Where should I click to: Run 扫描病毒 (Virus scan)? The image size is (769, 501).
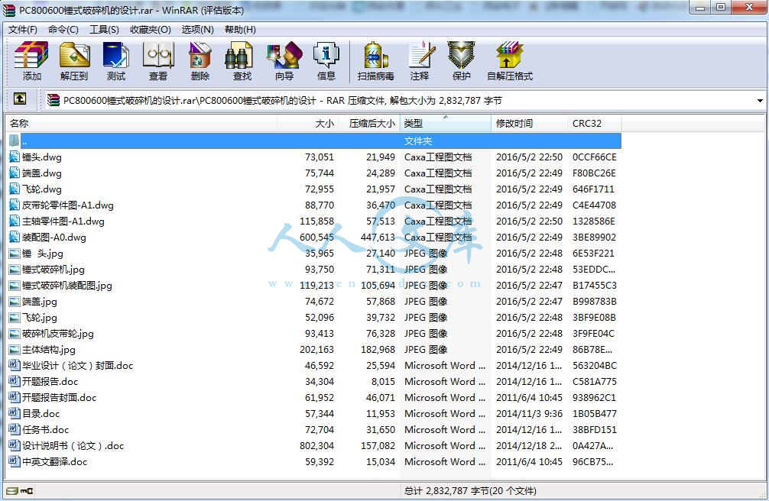click(375, 61)
